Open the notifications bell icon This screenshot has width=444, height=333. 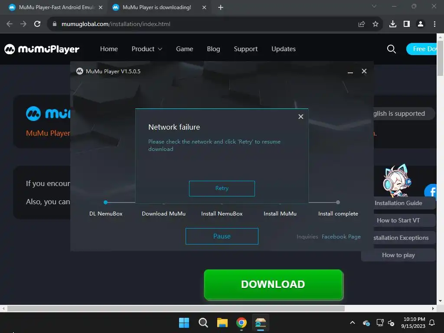(x=432, y=323)
